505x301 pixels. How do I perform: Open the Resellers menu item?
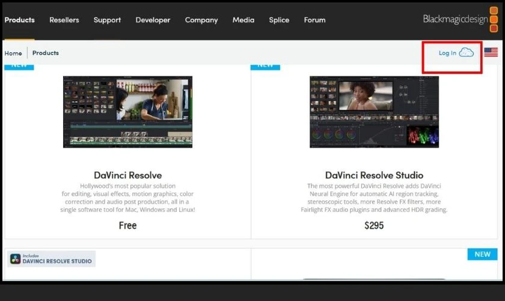pos(64,20)
